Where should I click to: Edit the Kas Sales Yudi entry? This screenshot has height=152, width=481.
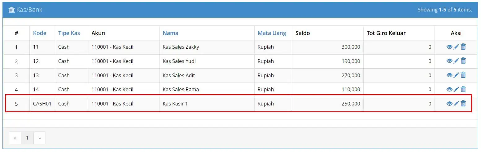(456, 61)
